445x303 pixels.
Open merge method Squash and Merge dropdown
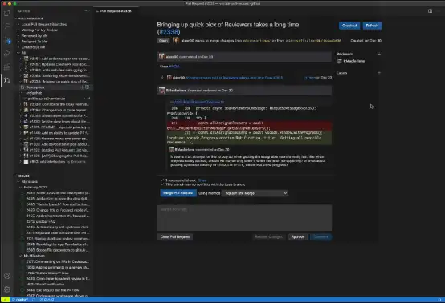(255, 193)
